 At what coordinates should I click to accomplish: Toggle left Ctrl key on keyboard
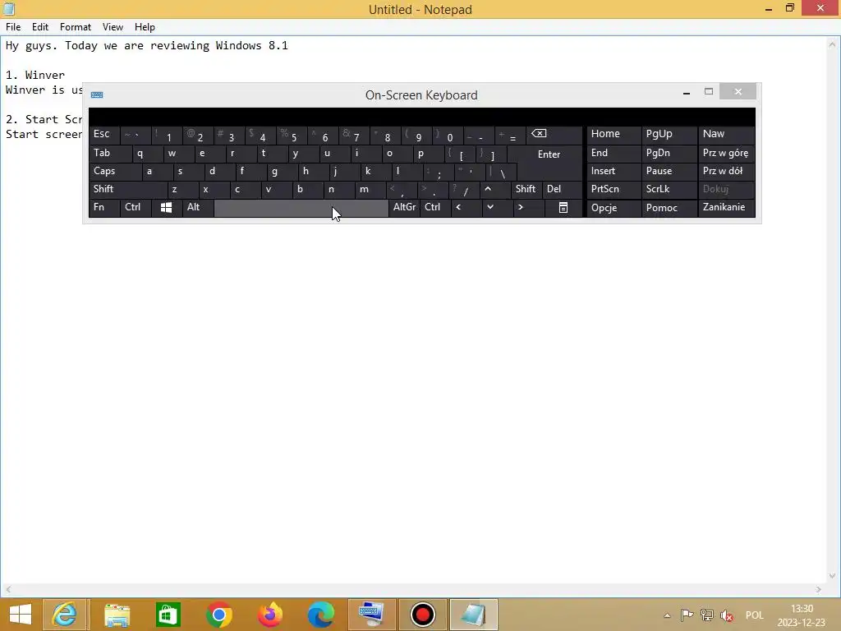tap(136, 207)
